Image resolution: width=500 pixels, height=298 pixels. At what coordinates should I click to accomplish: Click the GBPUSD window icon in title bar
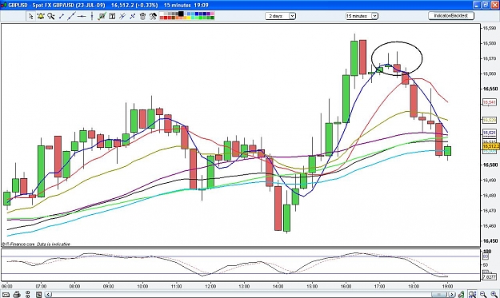tap(3, 5)
